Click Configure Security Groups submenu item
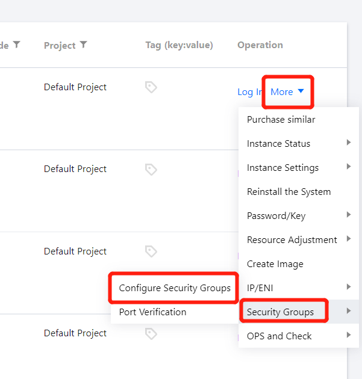The image size is (362, 379). tap(175, 288)
